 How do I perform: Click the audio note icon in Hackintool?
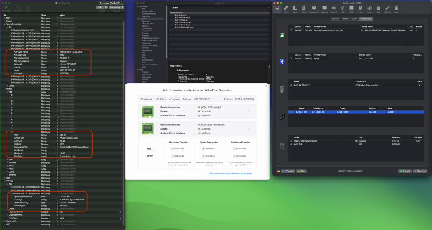[x=282, y=117]
